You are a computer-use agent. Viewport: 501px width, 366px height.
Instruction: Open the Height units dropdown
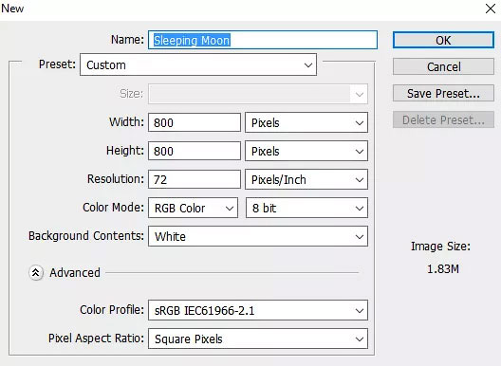[306, 151]
